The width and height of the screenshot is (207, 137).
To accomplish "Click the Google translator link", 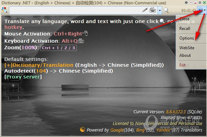I will [117, 130].
